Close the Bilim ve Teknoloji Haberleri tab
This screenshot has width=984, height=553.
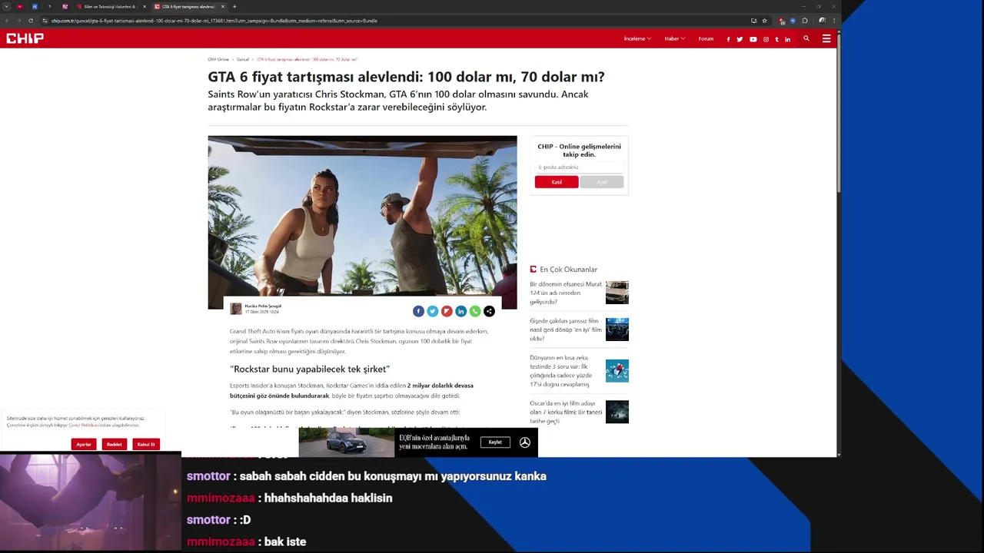pyautogui.click(x=145, y=7)
